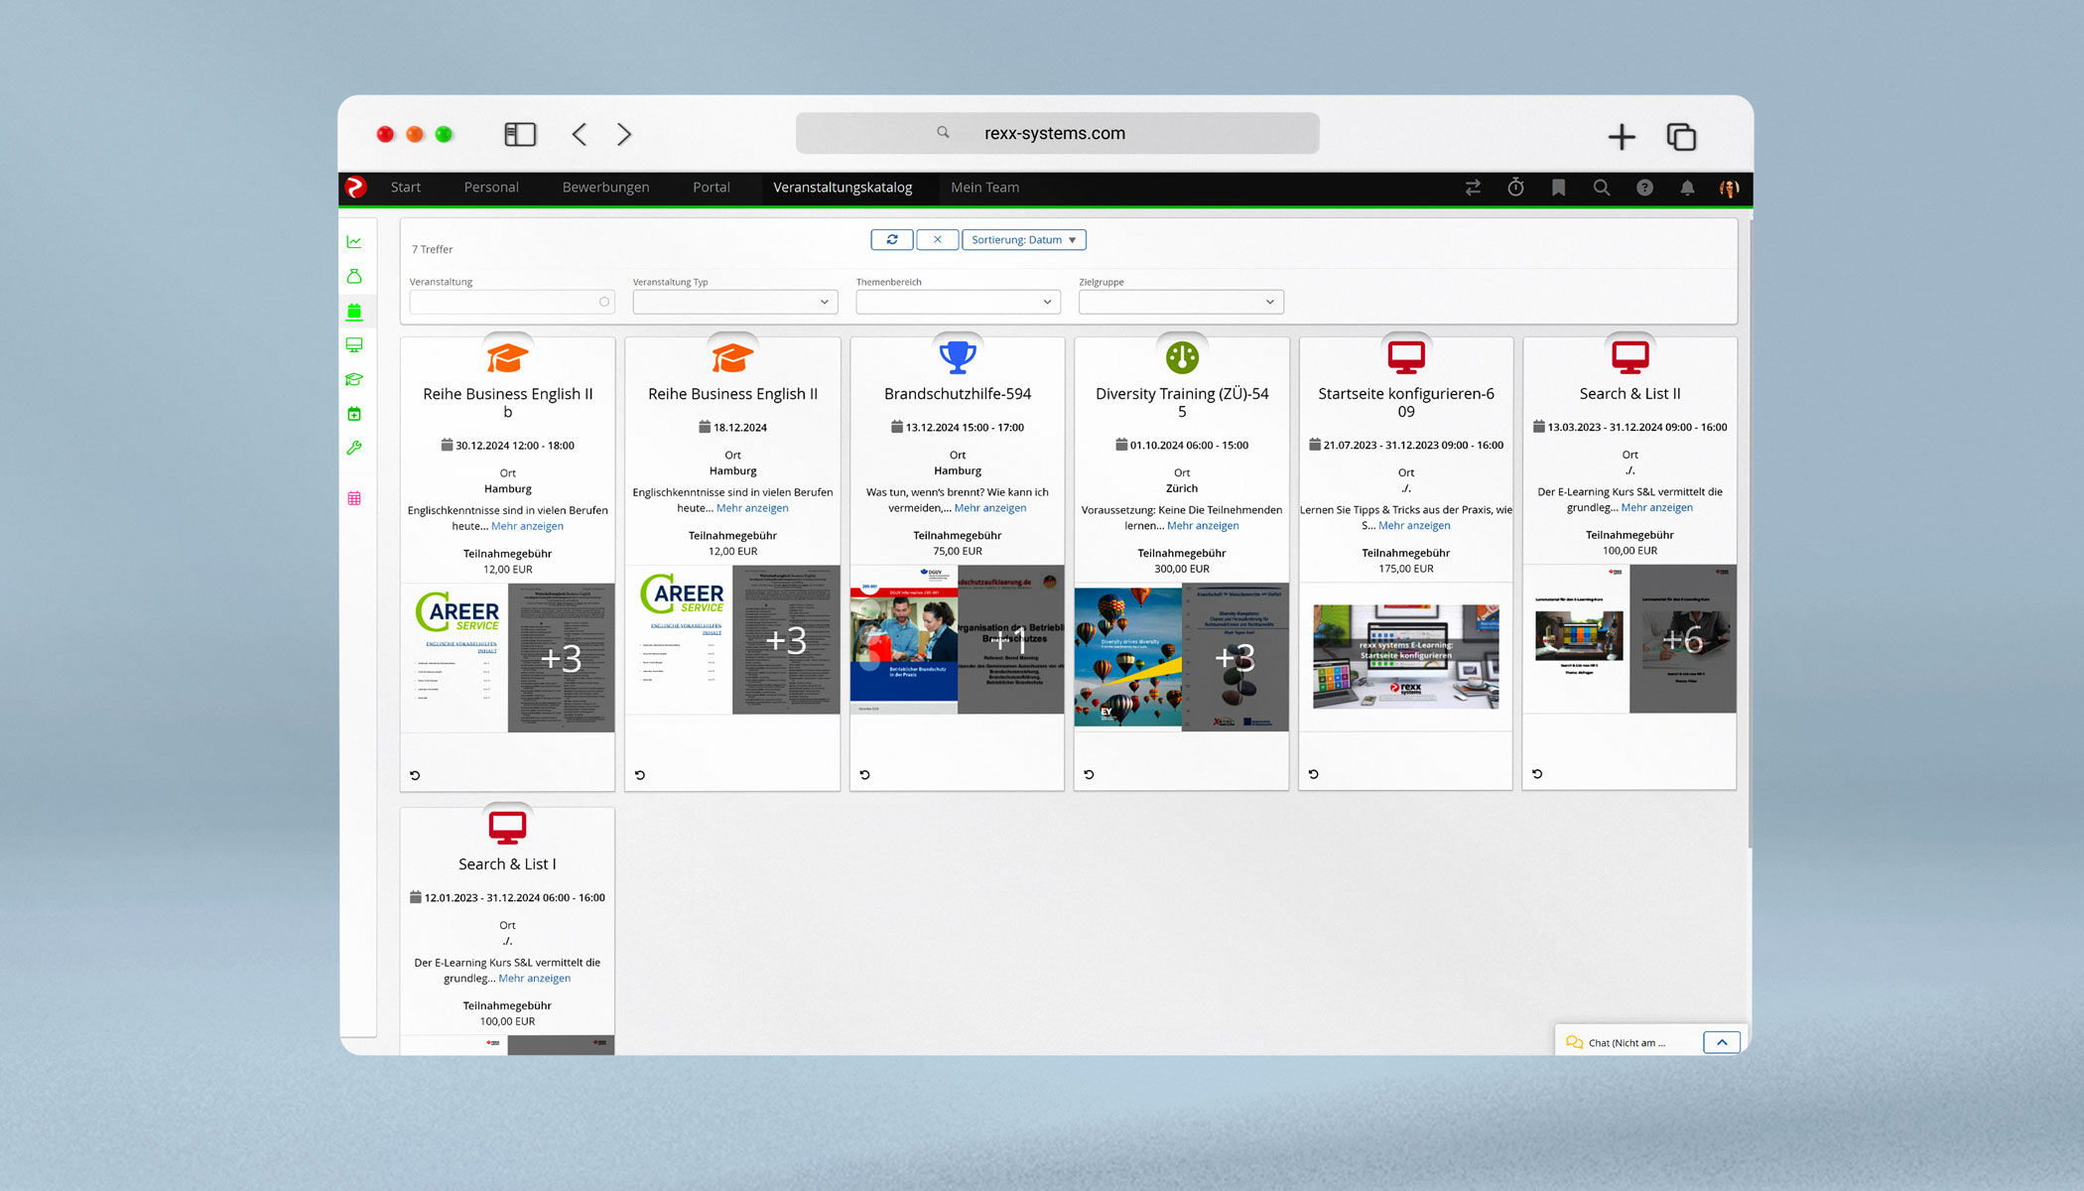This screenshot has width=2084, height=1191.
Task: Open the Bewerbungen menu item
Action: (605, 188)
